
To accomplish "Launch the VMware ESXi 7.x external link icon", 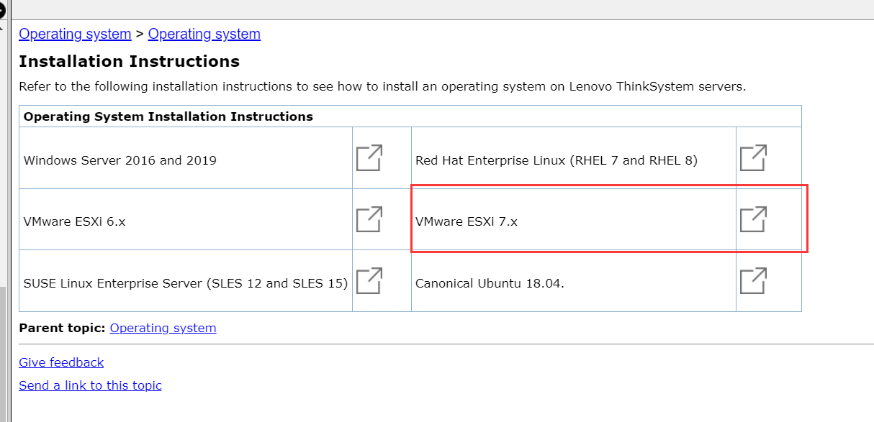I will (753, 219).
